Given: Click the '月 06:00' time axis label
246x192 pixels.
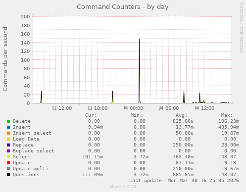Looking at the screenshot, I should [169, 108].
